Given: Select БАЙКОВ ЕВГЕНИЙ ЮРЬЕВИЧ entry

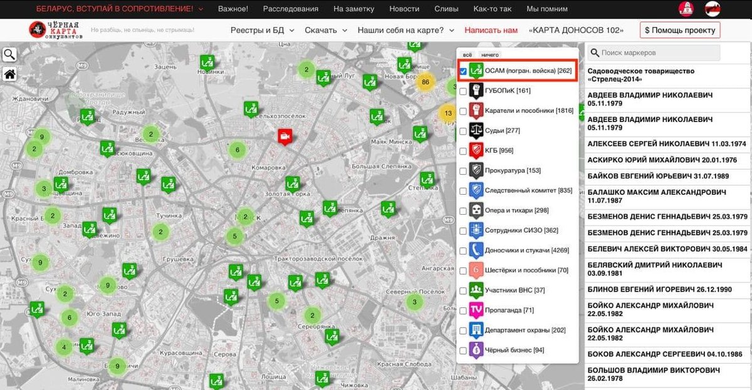Looking at the screenshot, I should pyautogui.click(x=667, y=177).
